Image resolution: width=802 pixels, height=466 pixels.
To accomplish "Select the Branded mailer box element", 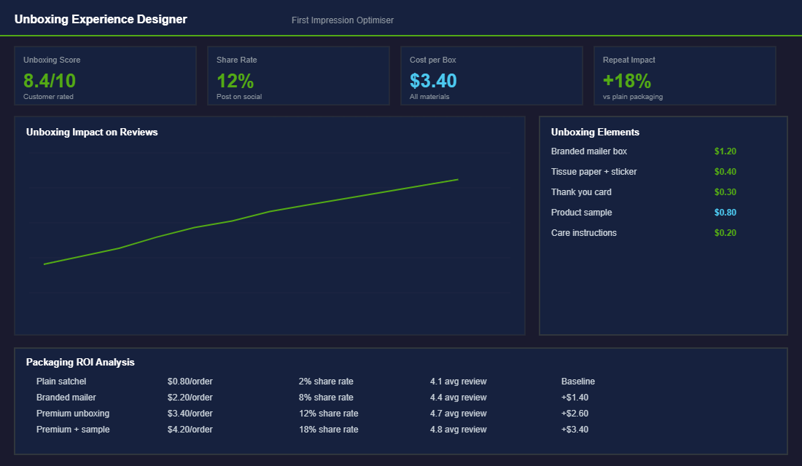I will pyautogui.click(x=588, y=151).
